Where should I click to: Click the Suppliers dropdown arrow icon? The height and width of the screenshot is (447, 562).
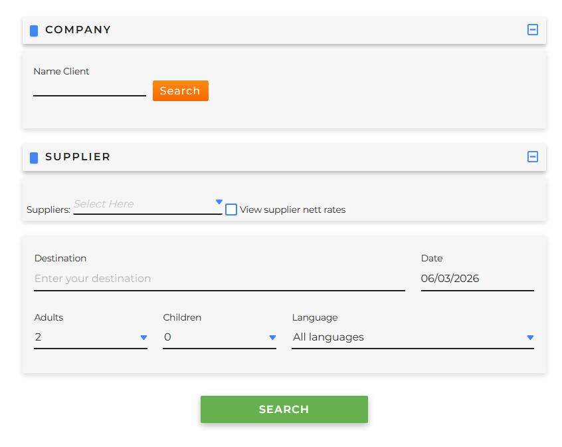219,202
